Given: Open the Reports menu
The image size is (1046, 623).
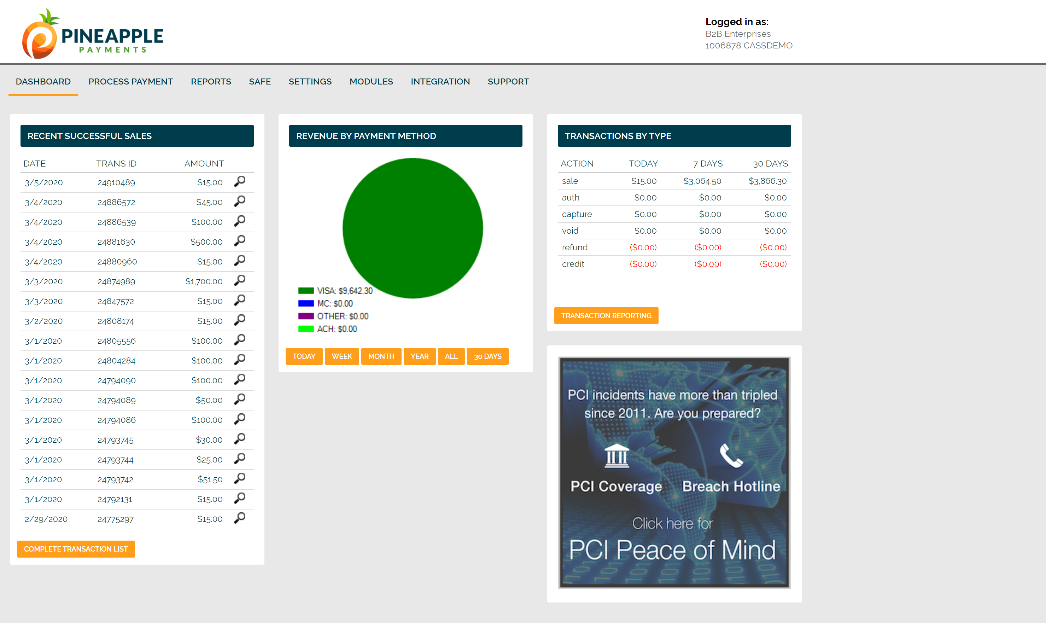Looking at the screenshot, I should pos(211,81).
